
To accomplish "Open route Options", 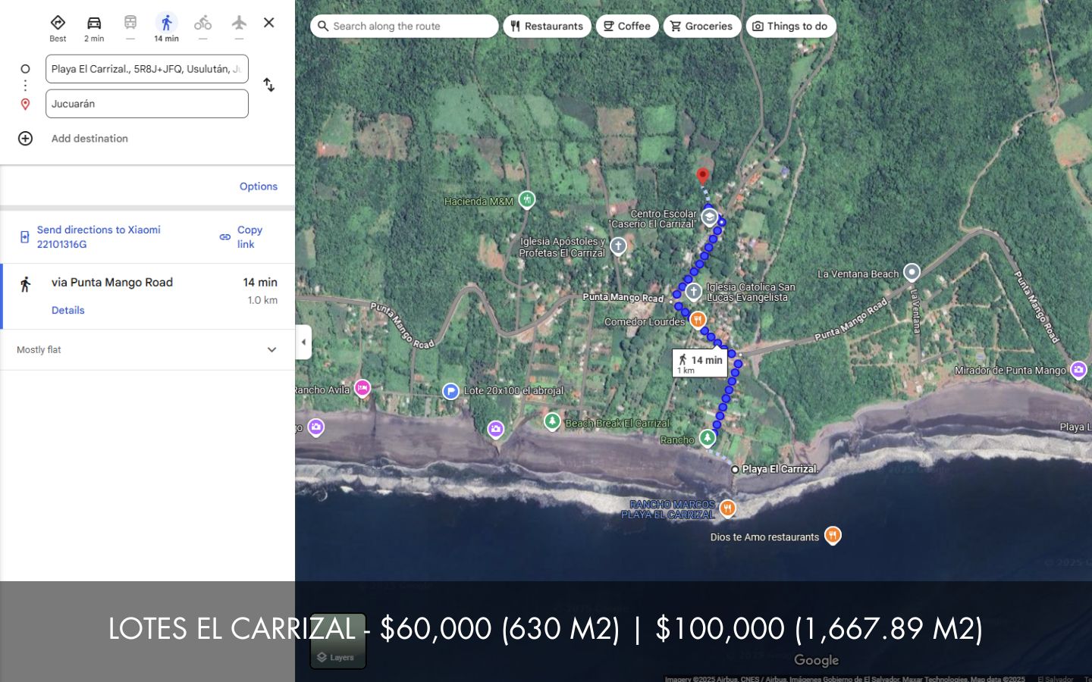I will click(259, 186).
